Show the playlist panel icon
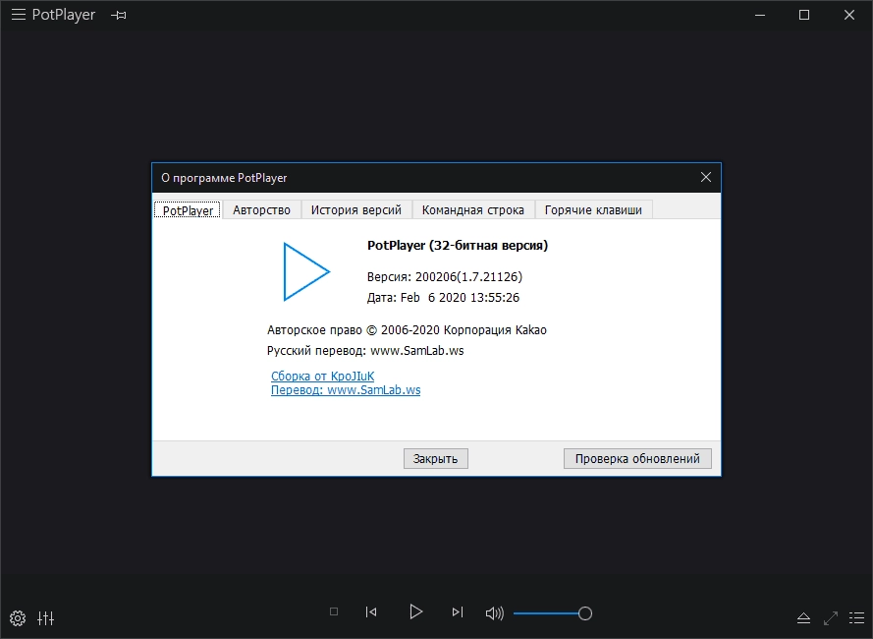This screenshot has width=873, height=639. (857, 617)
